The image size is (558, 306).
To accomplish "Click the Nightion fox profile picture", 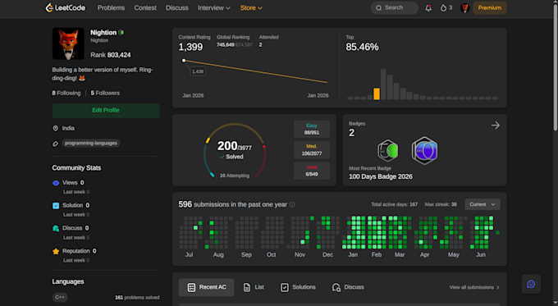I will tap(68, 43).
